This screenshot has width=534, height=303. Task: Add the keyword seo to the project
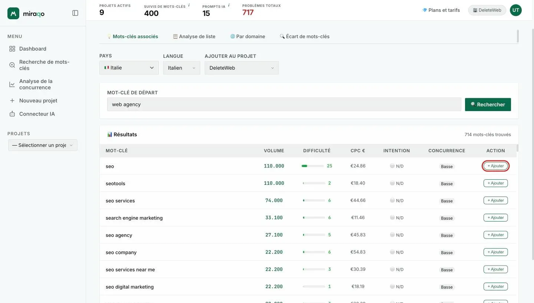click(495, 166)
